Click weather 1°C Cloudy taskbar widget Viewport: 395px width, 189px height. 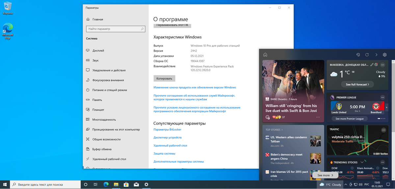click(x=330, y=185)
